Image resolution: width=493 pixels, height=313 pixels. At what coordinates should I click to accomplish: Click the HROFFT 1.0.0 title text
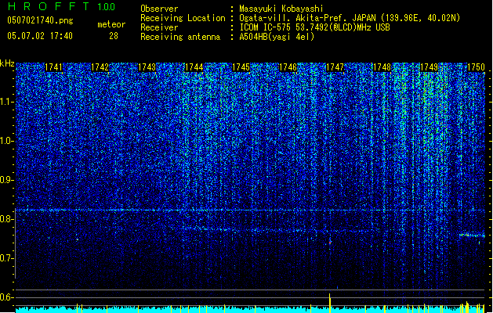point(61,6)
